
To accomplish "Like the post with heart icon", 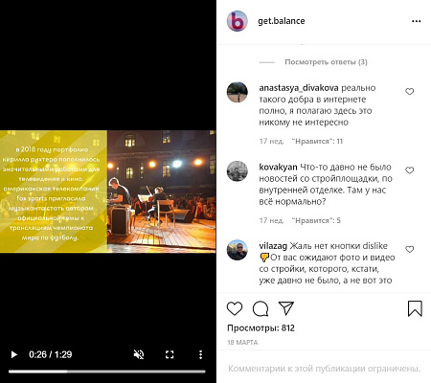I will coord(235,308).
